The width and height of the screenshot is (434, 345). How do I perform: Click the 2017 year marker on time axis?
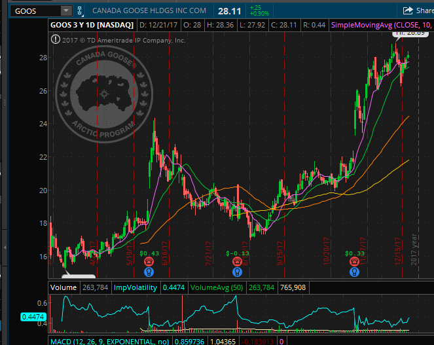pos(414,249)
